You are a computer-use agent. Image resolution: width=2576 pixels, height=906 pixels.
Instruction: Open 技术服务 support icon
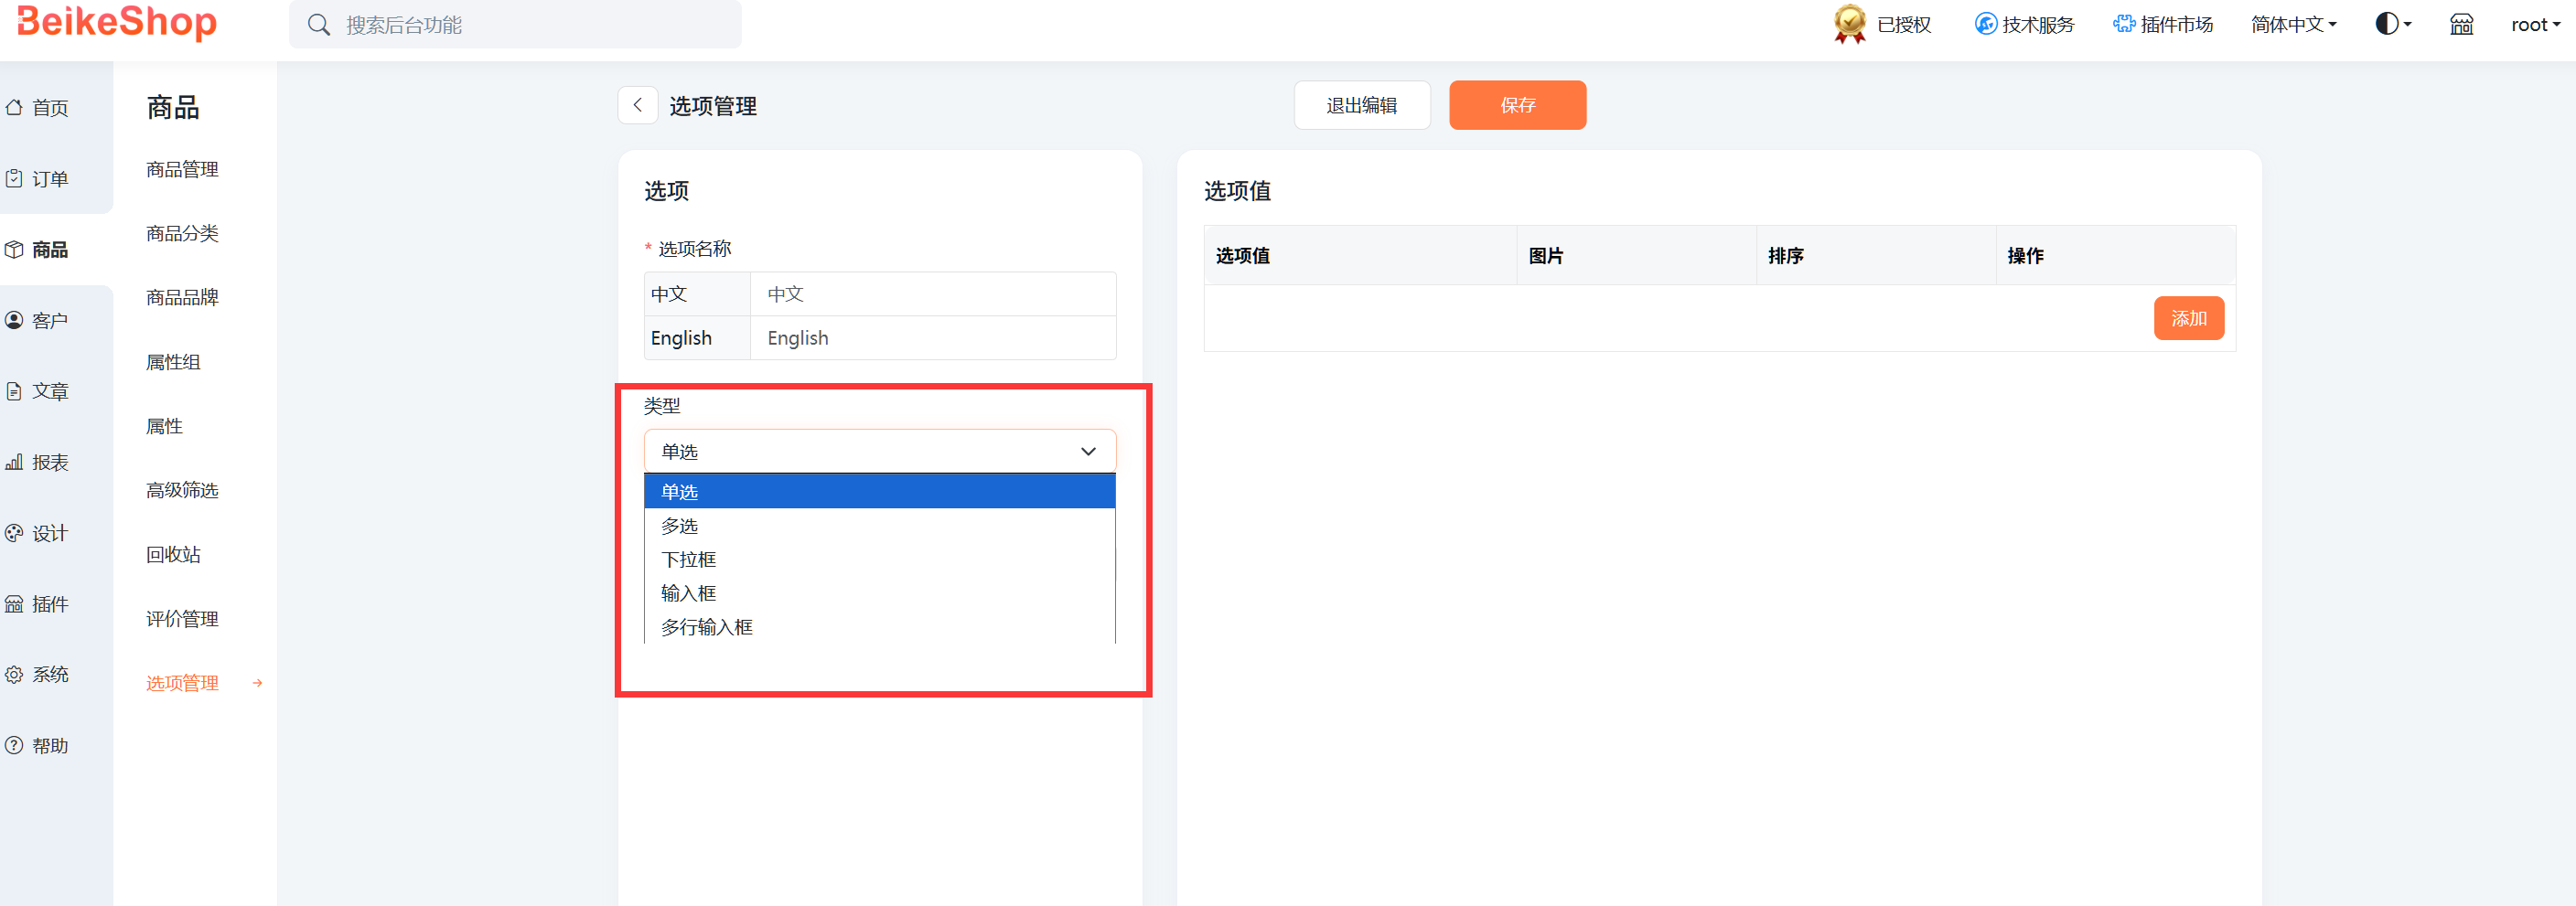click(1985, 24)
